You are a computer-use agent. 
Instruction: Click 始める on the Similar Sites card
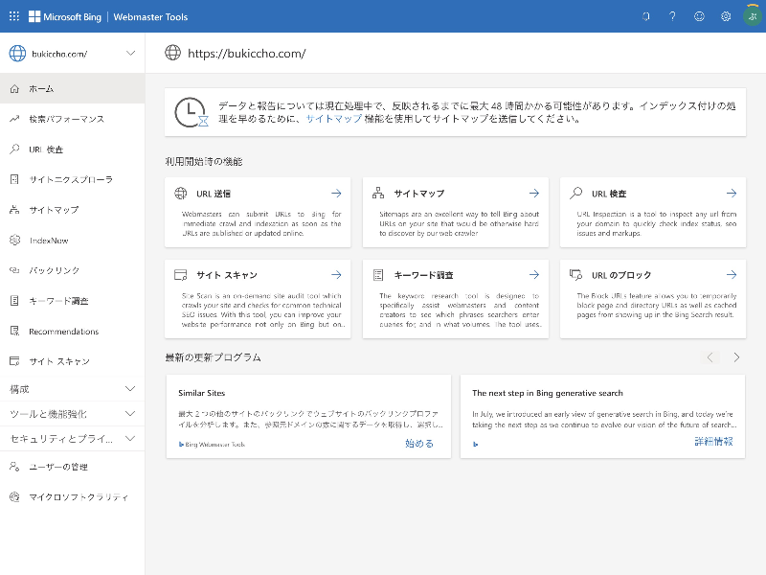coord(419,444)
